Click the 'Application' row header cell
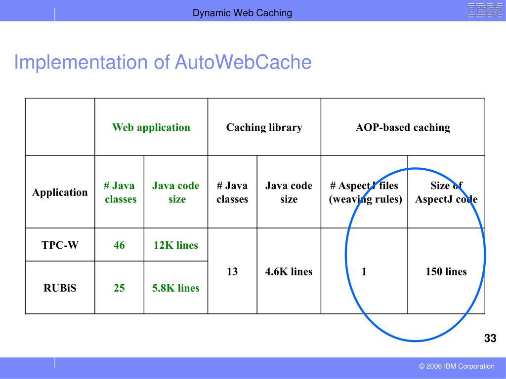506x379 pixels. [60, 192]
